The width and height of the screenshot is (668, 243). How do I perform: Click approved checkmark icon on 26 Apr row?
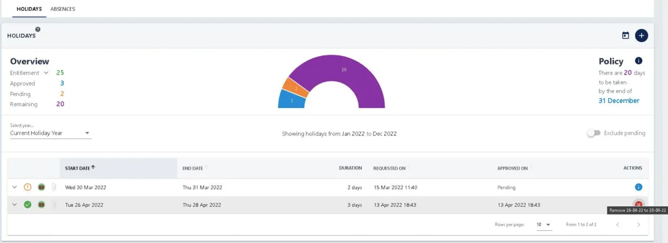click(x=28, y=205)
